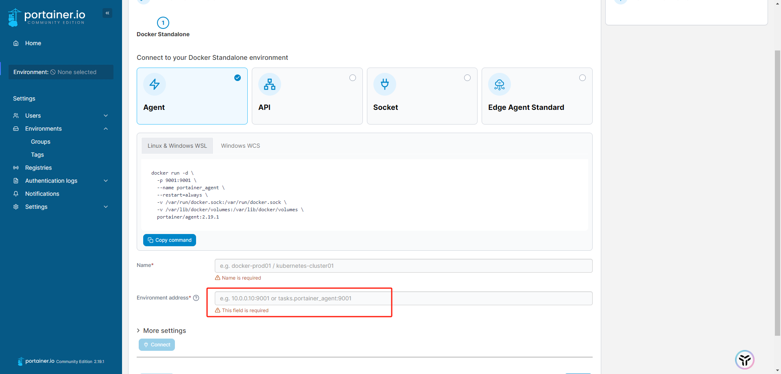Click the docker run command code block
Screen dimensions: 781x374
[364, 195]
